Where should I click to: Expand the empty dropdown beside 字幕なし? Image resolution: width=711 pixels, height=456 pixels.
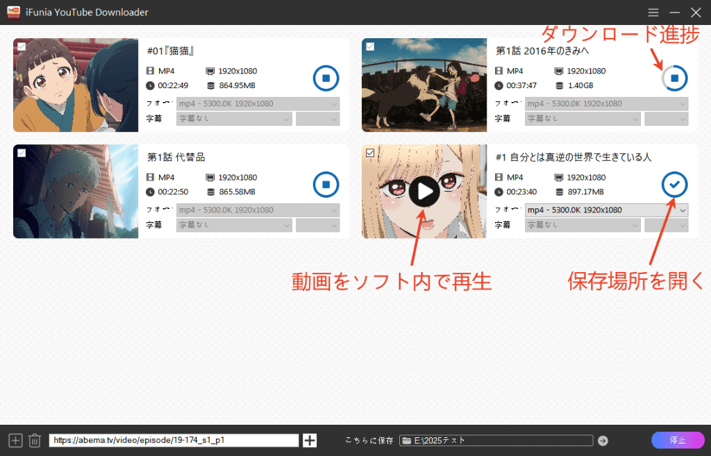point(317,119)
